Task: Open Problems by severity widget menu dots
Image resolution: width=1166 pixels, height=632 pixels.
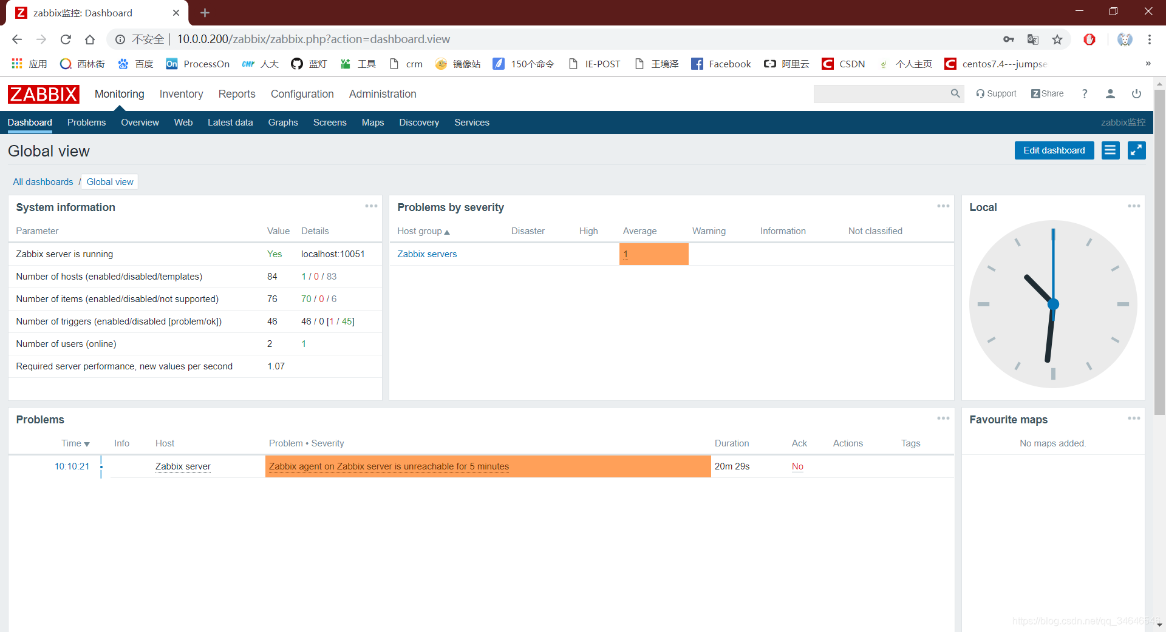Action: click(943, 206)
